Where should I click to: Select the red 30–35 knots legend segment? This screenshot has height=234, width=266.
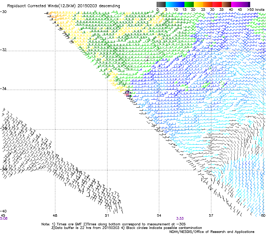(217, 4)
